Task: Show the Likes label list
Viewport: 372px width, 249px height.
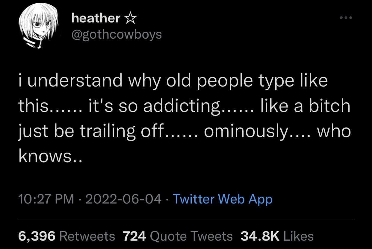Action: point(298,236)
